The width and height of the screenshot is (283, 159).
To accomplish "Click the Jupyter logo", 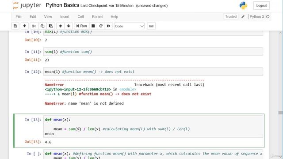I will tap(27, 6).
